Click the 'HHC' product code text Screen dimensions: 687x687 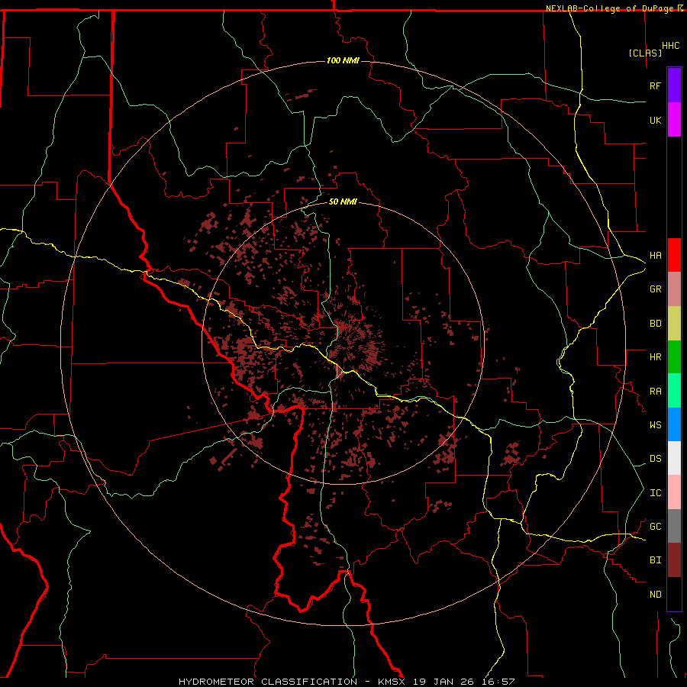671,46
